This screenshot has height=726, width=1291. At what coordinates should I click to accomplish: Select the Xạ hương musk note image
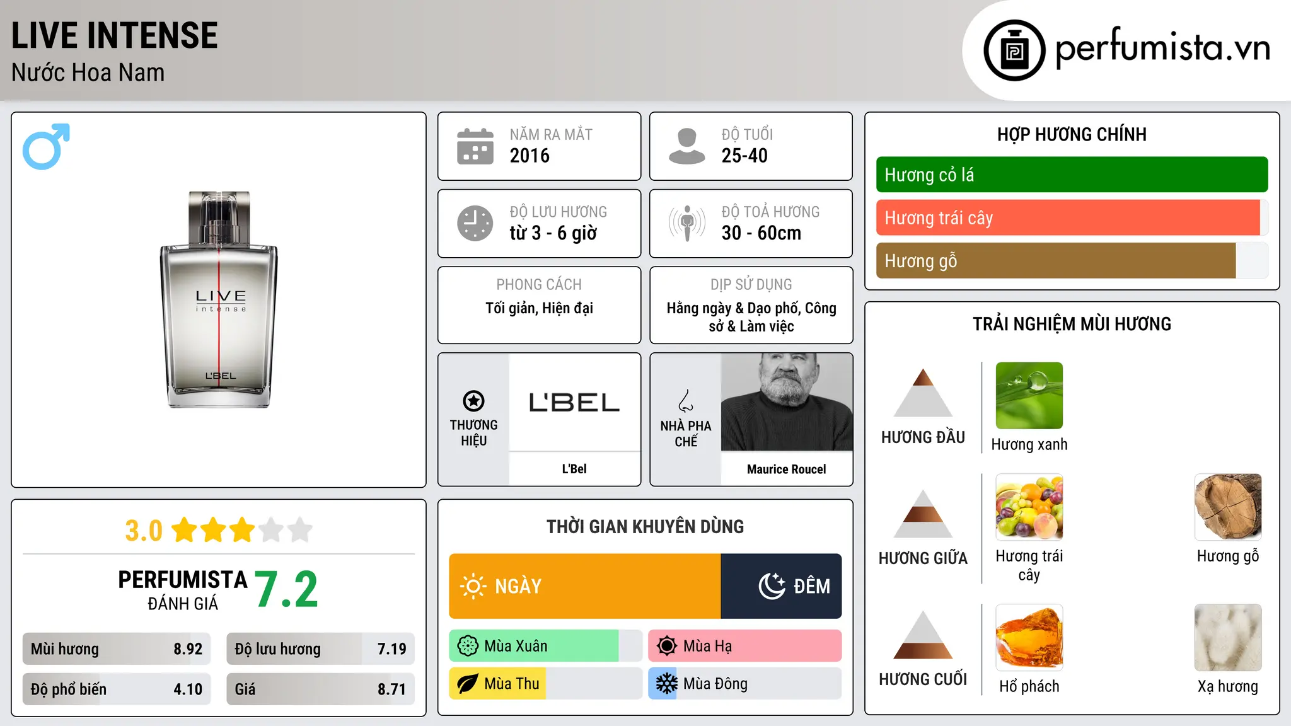point(1228,638)
